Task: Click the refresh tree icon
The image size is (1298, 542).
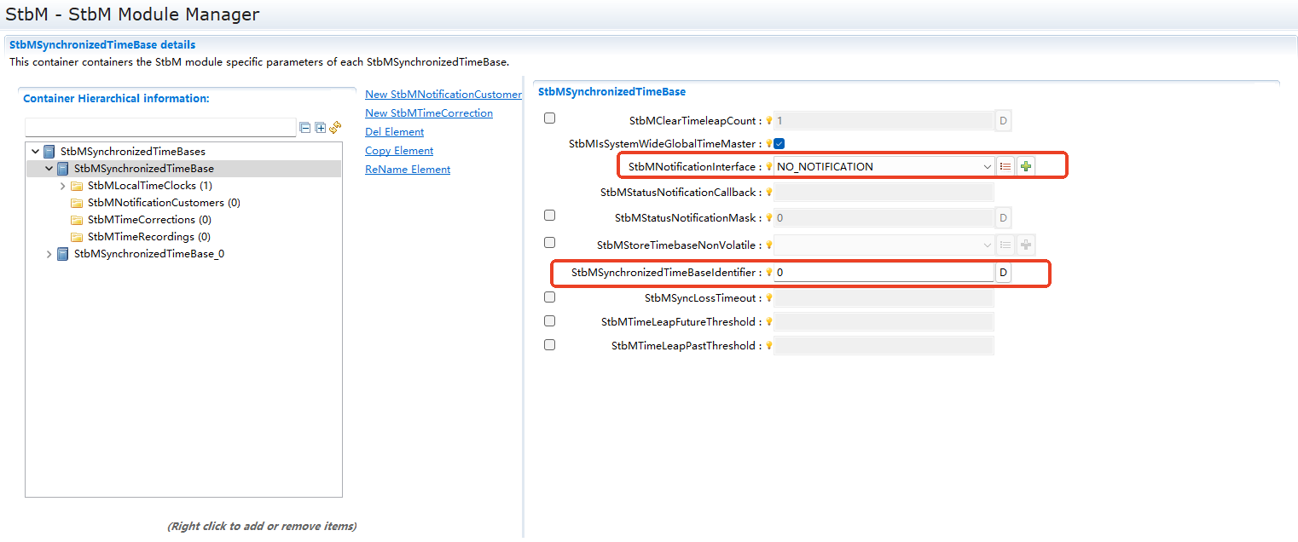Action: [x=335, y=128]
